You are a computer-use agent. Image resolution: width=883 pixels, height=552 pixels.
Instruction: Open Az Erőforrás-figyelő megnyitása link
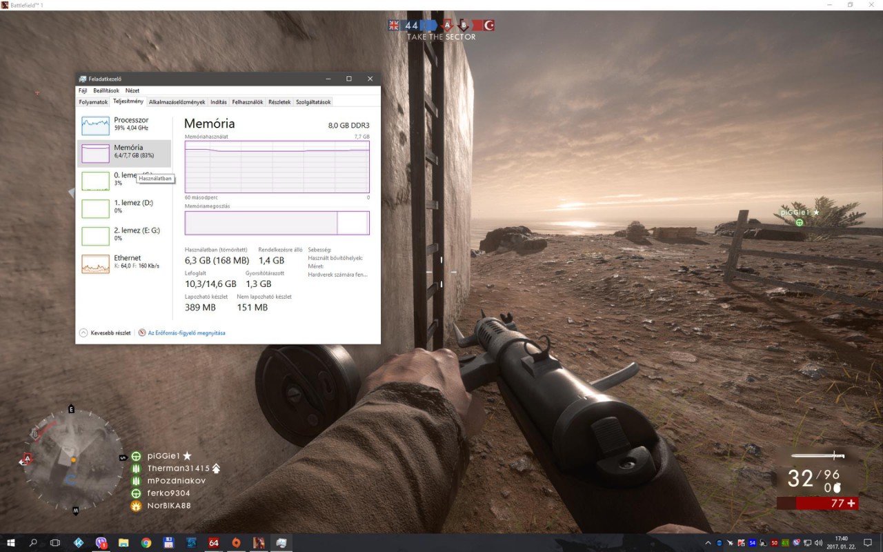[182, 333]
